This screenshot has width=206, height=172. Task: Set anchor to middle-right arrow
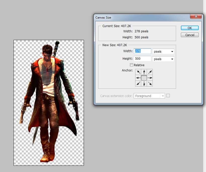pos(150,78)
